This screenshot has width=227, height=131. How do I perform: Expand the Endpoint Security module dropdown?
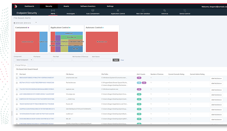coord(28,13)
